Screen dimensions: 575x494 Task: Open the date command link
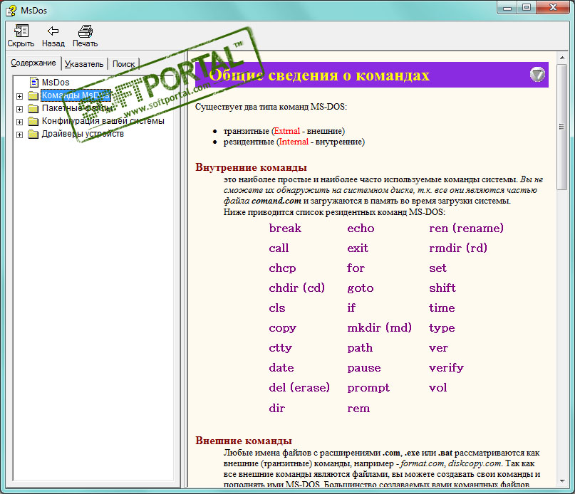pyautogui.click(x=281, y=367)
